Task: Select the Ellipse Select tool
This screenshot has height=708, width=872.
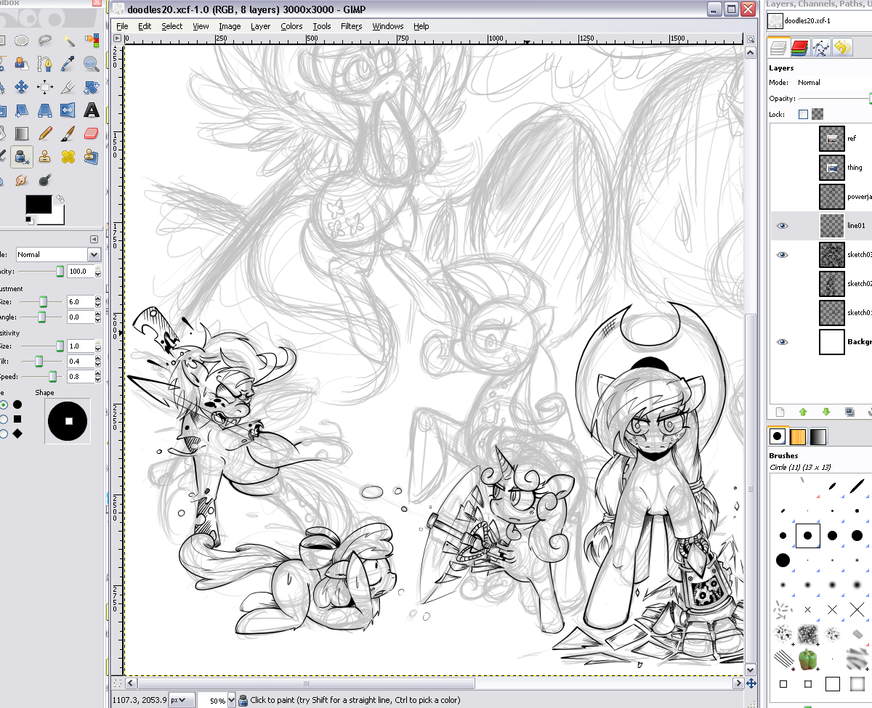Action: 22,41
